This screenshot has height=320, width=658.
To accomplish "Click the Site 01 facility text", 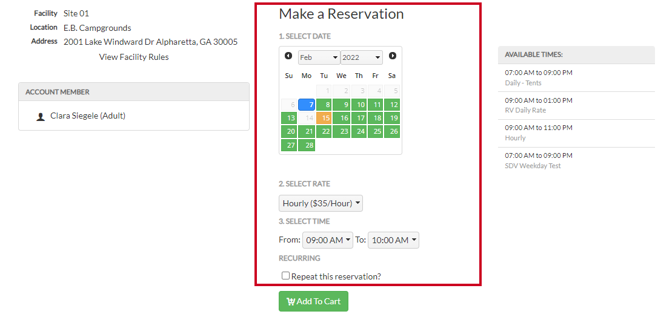I will [76, 13].
